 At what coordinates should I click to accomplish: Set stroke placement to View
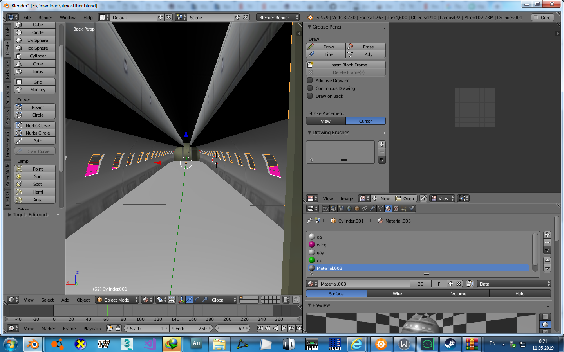coord(325,121)
